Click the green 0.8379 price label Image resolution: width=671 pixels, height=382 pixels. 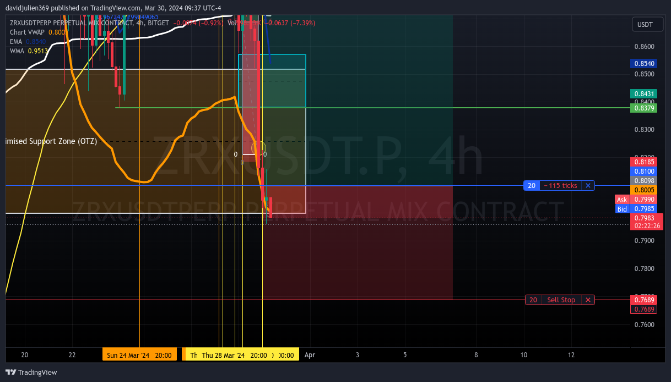643,108
